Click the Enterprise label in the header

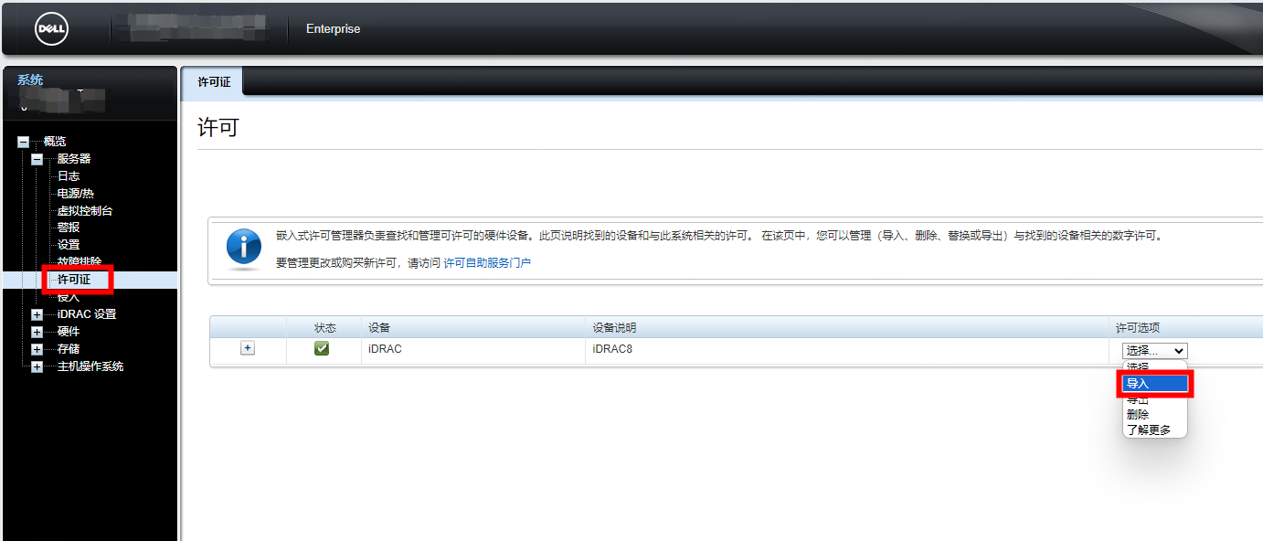click(333, 29)
